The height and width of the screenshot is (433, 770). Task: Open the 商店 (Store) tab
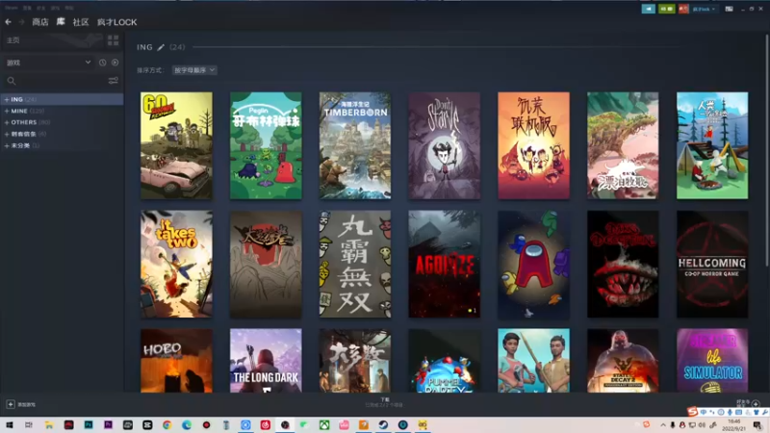tap(40, 22)
